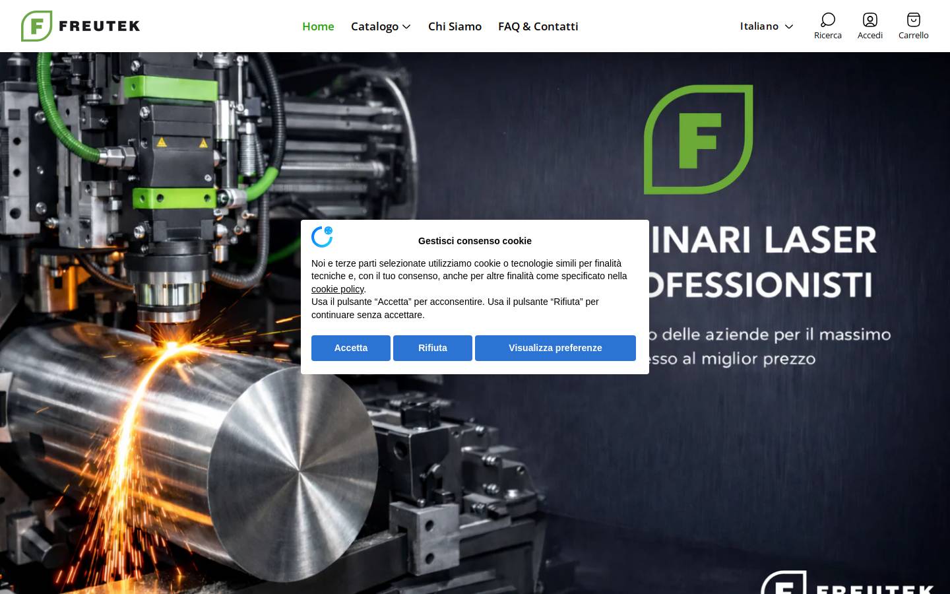Open FAQ & Contatti page
950x594 pixels.
538,26
